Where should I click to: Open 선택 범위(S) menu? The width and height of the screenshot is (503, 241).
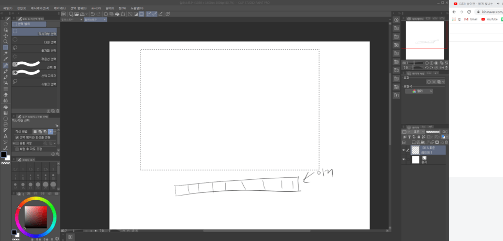click(78, 8)
